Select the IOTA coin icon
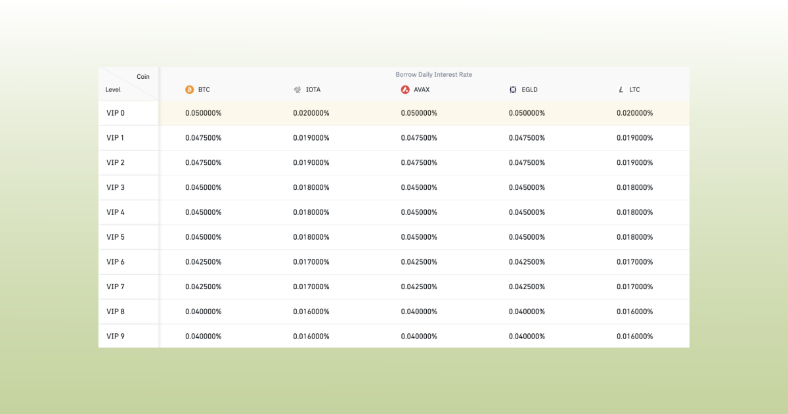788x414 pixels. pos(296,89)
